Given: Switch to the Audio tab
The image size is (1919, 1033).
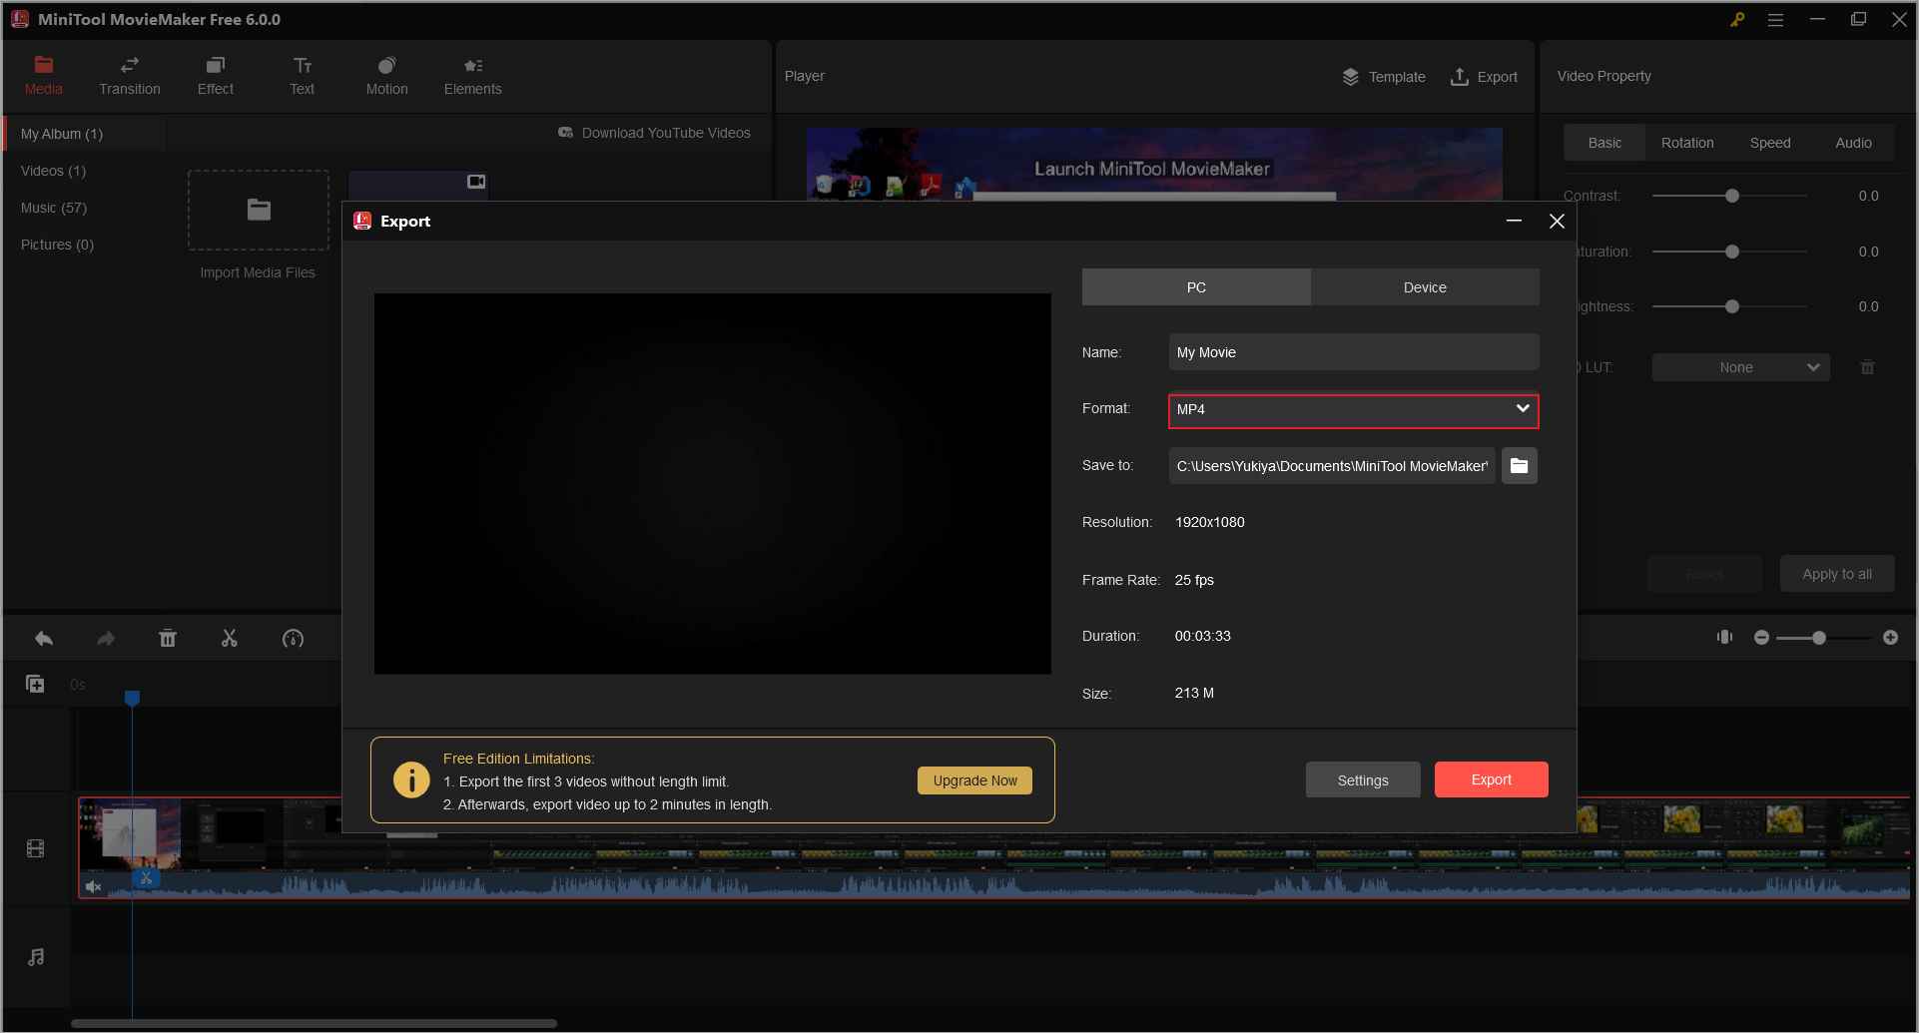Looking at the screenshot, I should 1853,143.
